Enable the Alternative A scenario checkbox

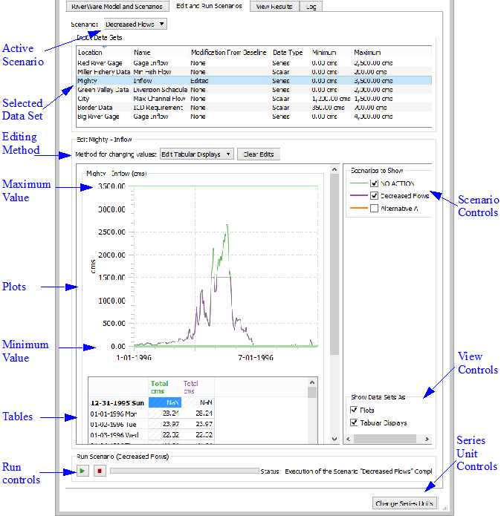pos(374,209)
